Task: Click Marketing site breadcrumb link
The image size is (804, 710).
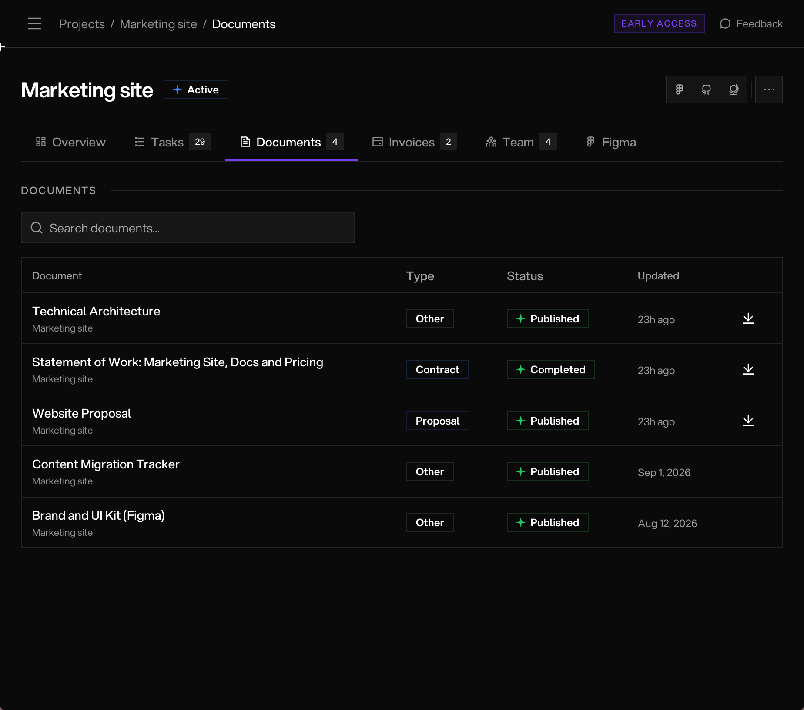Action: [x=158, y=24]
